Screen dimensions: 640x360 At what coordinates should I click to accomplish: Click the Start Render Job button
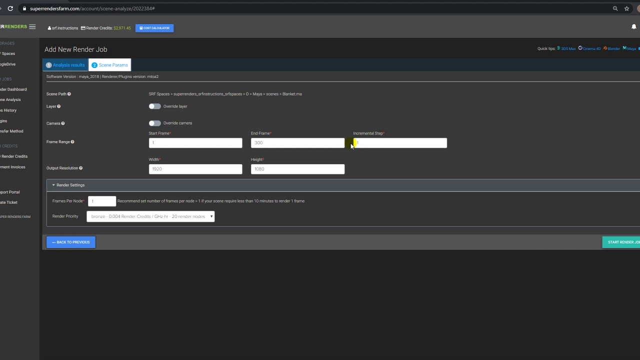[x=621, y=242]
